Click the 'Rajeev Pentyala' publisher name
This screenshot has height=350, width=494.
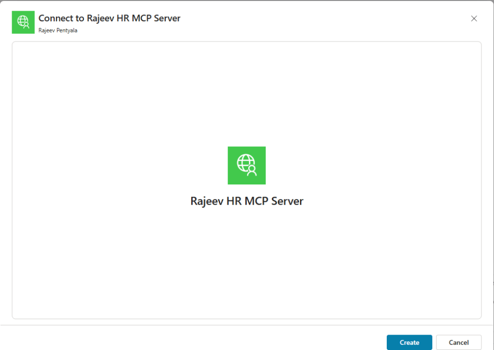pos(57,30)
